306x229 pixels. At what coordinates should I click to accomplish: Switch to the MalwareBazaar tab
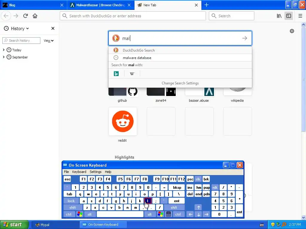[x=101, y=5]
